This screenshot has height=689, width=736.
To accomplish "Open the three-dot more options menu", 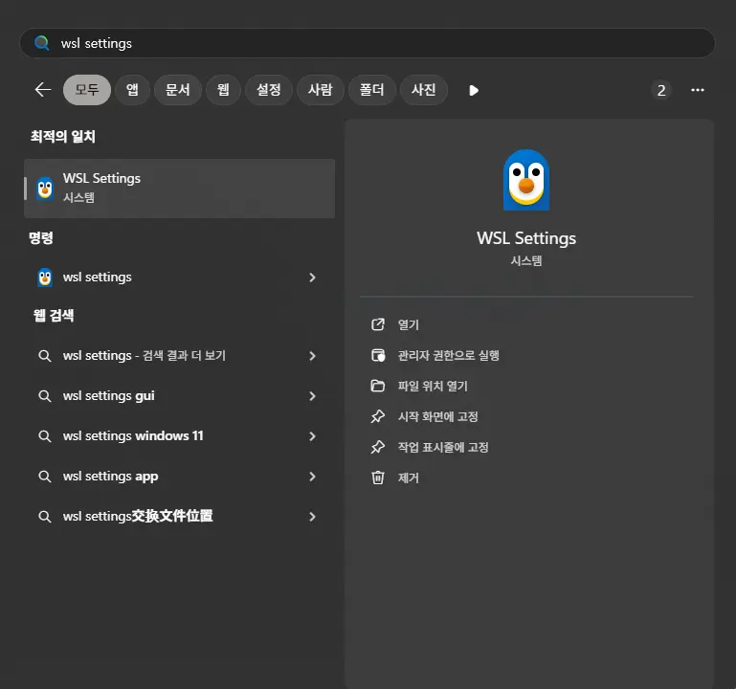I will click(698, 90).
